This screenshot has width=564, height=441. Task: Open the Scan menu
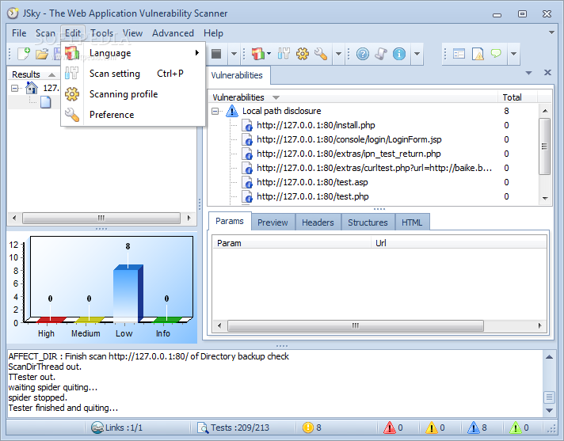45,33
